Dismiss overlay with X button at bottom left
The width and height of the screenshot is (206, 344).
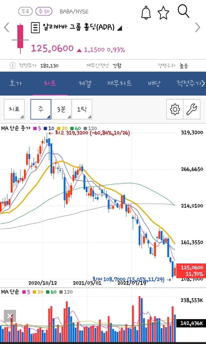tap(10, 316)
